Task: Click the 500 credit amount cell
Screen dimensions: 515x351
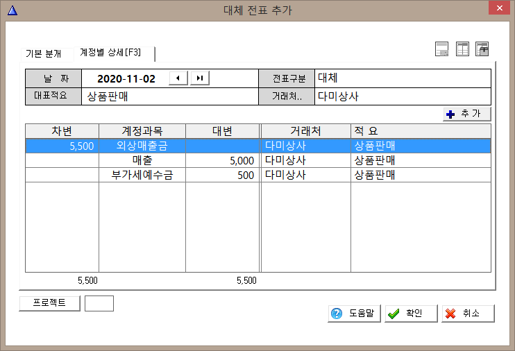Action: 222,175
